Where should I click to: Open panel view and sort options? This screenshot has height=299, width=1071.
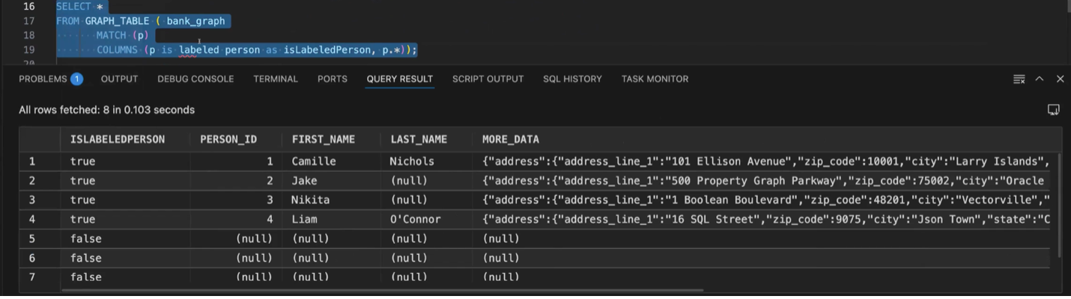[1019, 79]
